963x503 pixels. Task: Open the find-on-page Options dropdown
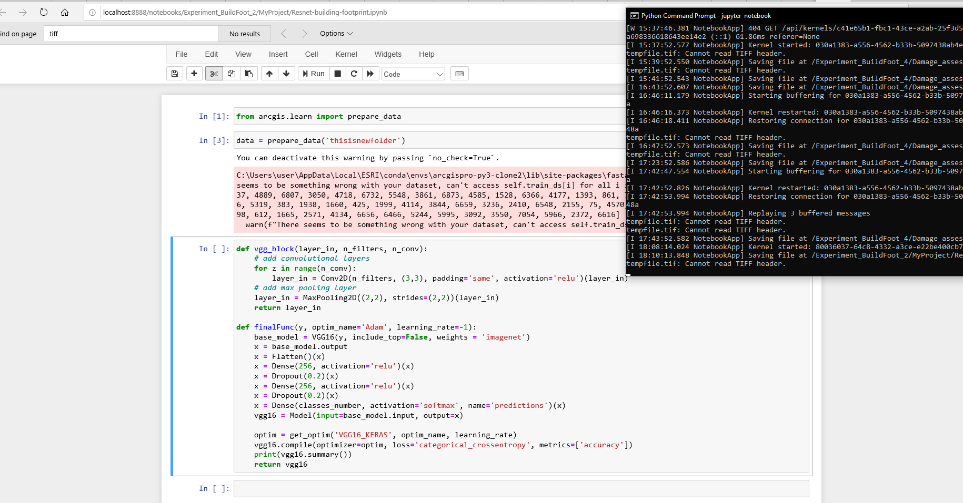(336, 34)
